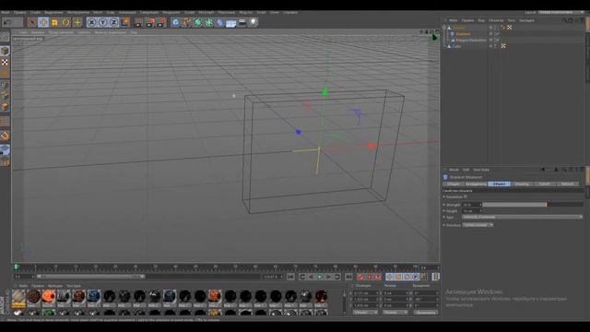Click the timeline scrub bar below the ruler
The width and height of the screenshot is (590, 332).
pyautogui.click(x=90, y=277)
